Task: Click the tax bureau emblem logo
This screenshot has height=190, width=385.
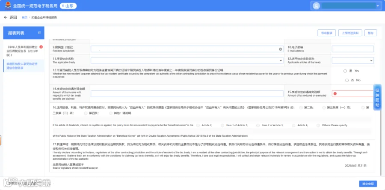Action: click(x=8, y=6)
